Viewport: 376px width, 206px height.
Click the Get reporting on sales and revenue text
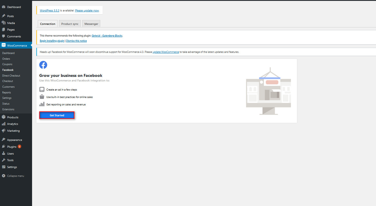pos(66,105)
